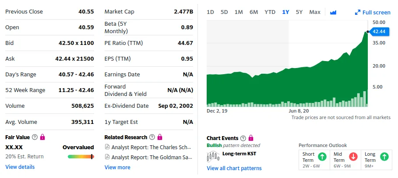Click the Mid Term red down arrow

point(353,157)
